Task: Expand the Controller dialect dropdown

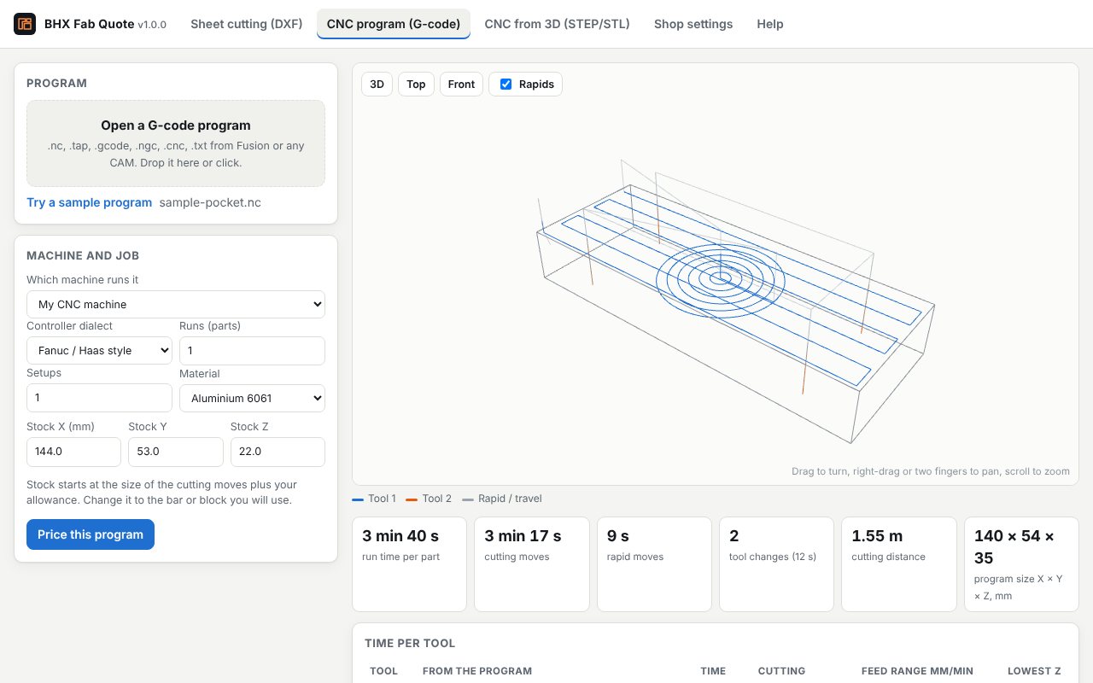Action: click(99, 350)
